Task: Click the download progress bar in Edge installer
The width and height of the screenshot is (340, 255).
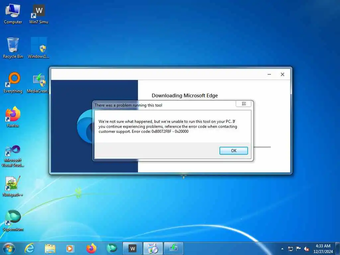Action: 262,147
